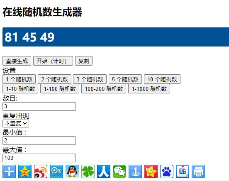This screenshot has width=229, height=181.
Task: Click the green four-leaf clover share icon
Action: (x=88, y=171)
